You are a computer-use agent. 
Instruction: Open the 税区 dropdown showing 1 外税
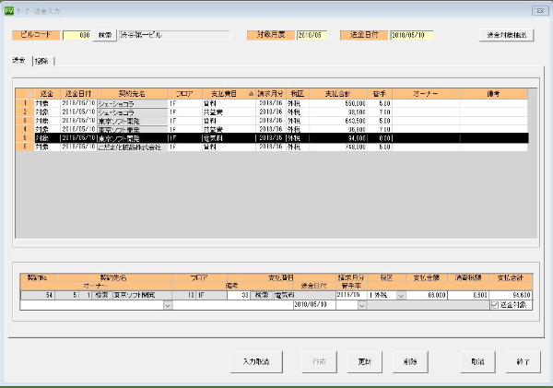[401, 296]
